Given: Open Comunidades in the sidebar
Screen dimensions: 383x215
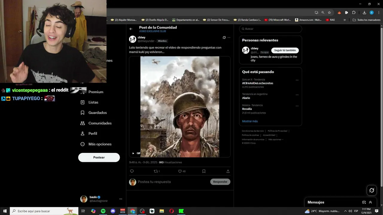Looking at the screenshot, I should pyautogui.click(x=96, y=123).
